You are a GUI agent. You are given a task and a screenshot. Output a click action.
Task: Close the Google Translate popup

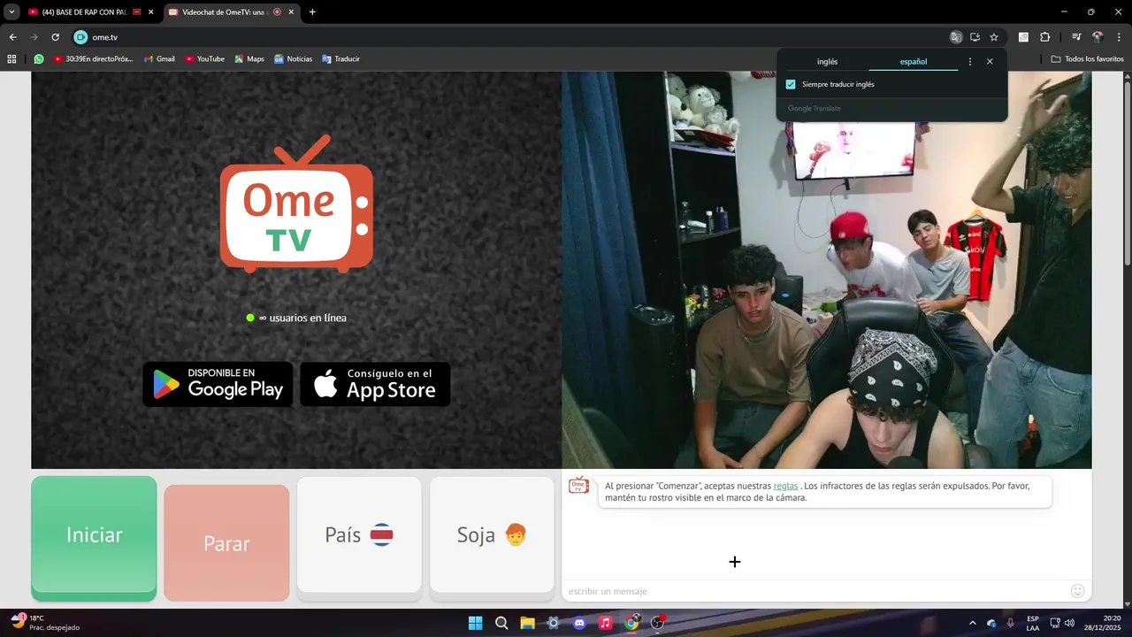pyautogui.click(x=990, y=62)
